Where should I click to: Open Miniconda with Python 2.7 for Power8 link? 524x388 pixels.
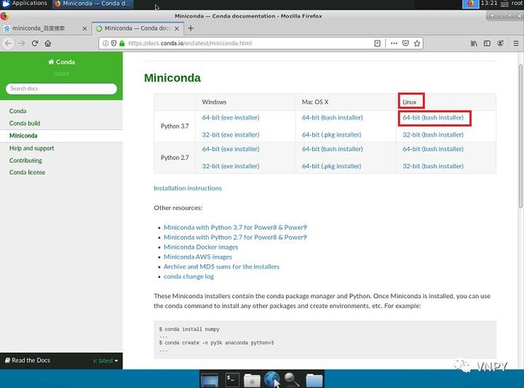point(235,237)
